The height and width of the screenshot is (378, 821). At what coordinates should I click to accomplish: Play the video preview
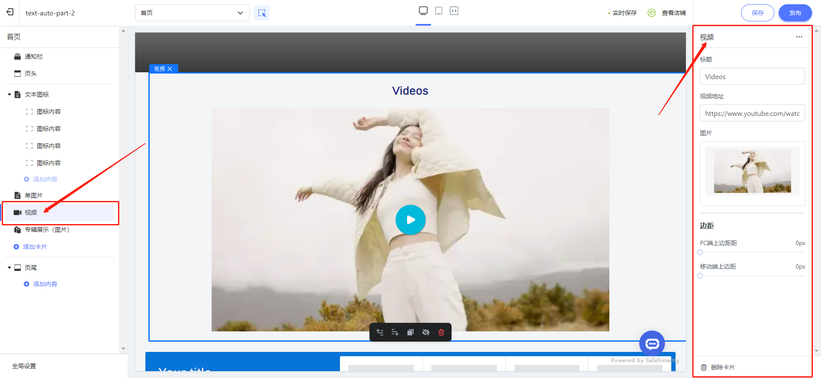click(410, 220)
